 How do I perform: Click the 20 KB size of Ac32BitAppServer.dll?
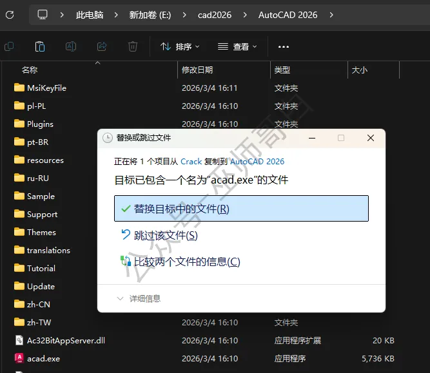click(x=384, y=340)
